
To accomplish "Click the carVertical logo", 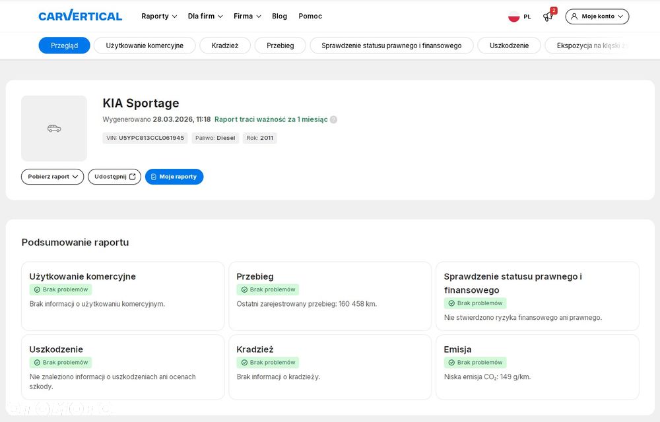I will tap(80, 16).
